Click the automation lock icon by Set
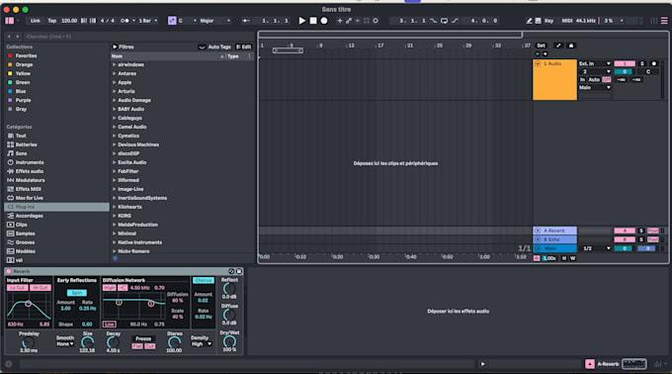The width and height of the screenshot is (672, 374). point(571,46)
